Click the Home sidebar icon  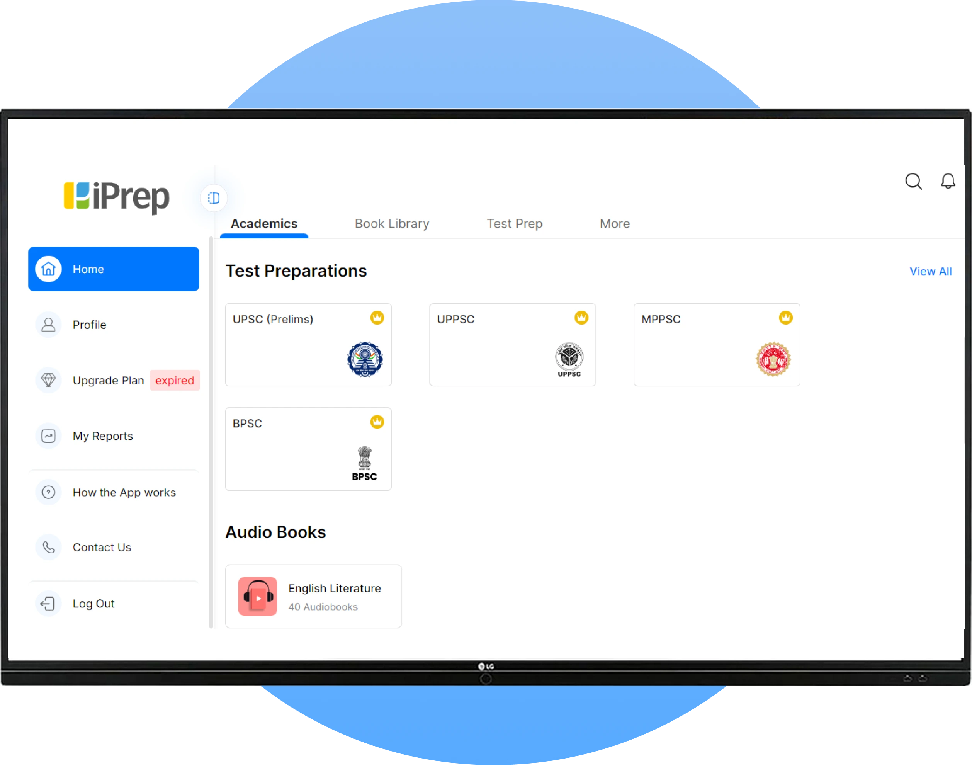coord(50,269)
